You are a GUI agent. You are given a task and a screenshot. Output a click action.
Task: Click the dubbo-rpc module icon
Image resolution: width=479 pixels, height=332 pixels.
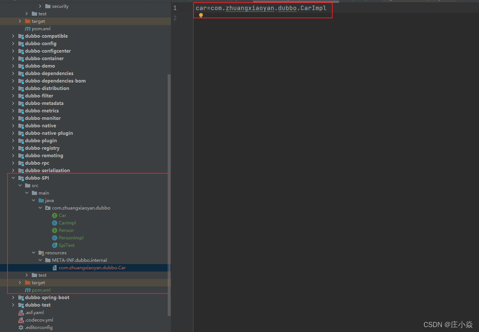coord(21,163)
